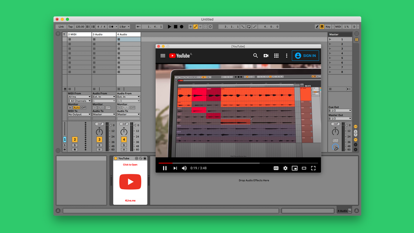Click the Master Solo cue button

335,141
